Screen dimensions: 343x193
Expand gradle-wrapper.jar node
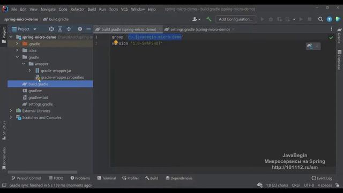coord(29,70)
